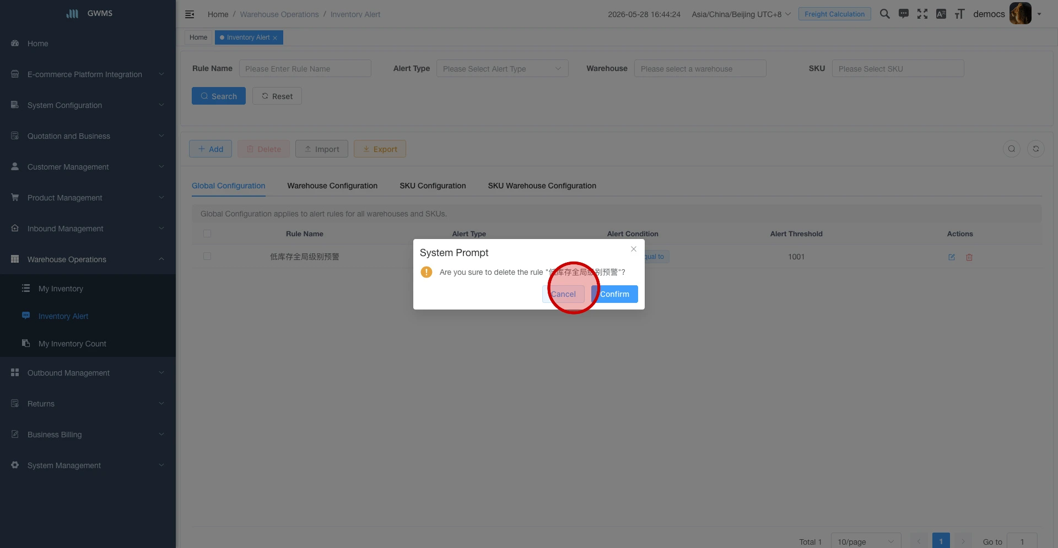
Task: Go to previous page arrow
Action: [x=919, y=541]
